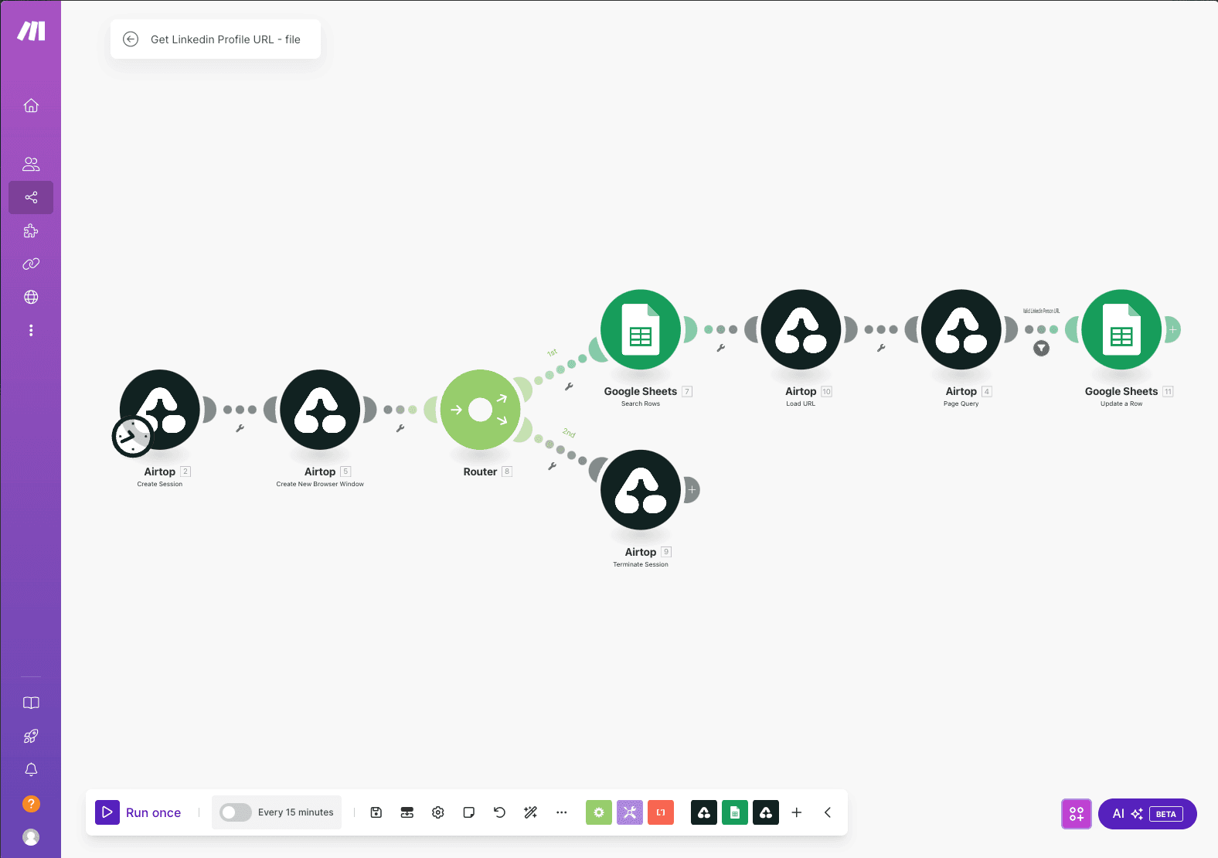Click wrench between Search Rows and Load URL
Image resolution: width=1218 pixels, height=858 pixels.
click(x=721, y=349)
